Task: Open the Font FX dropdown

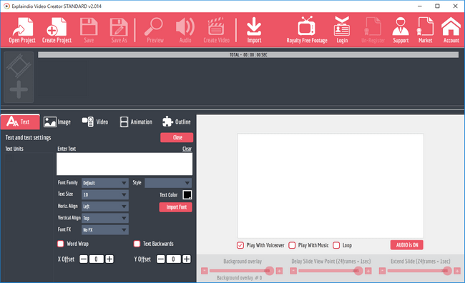Action: (x=105, y=229)
